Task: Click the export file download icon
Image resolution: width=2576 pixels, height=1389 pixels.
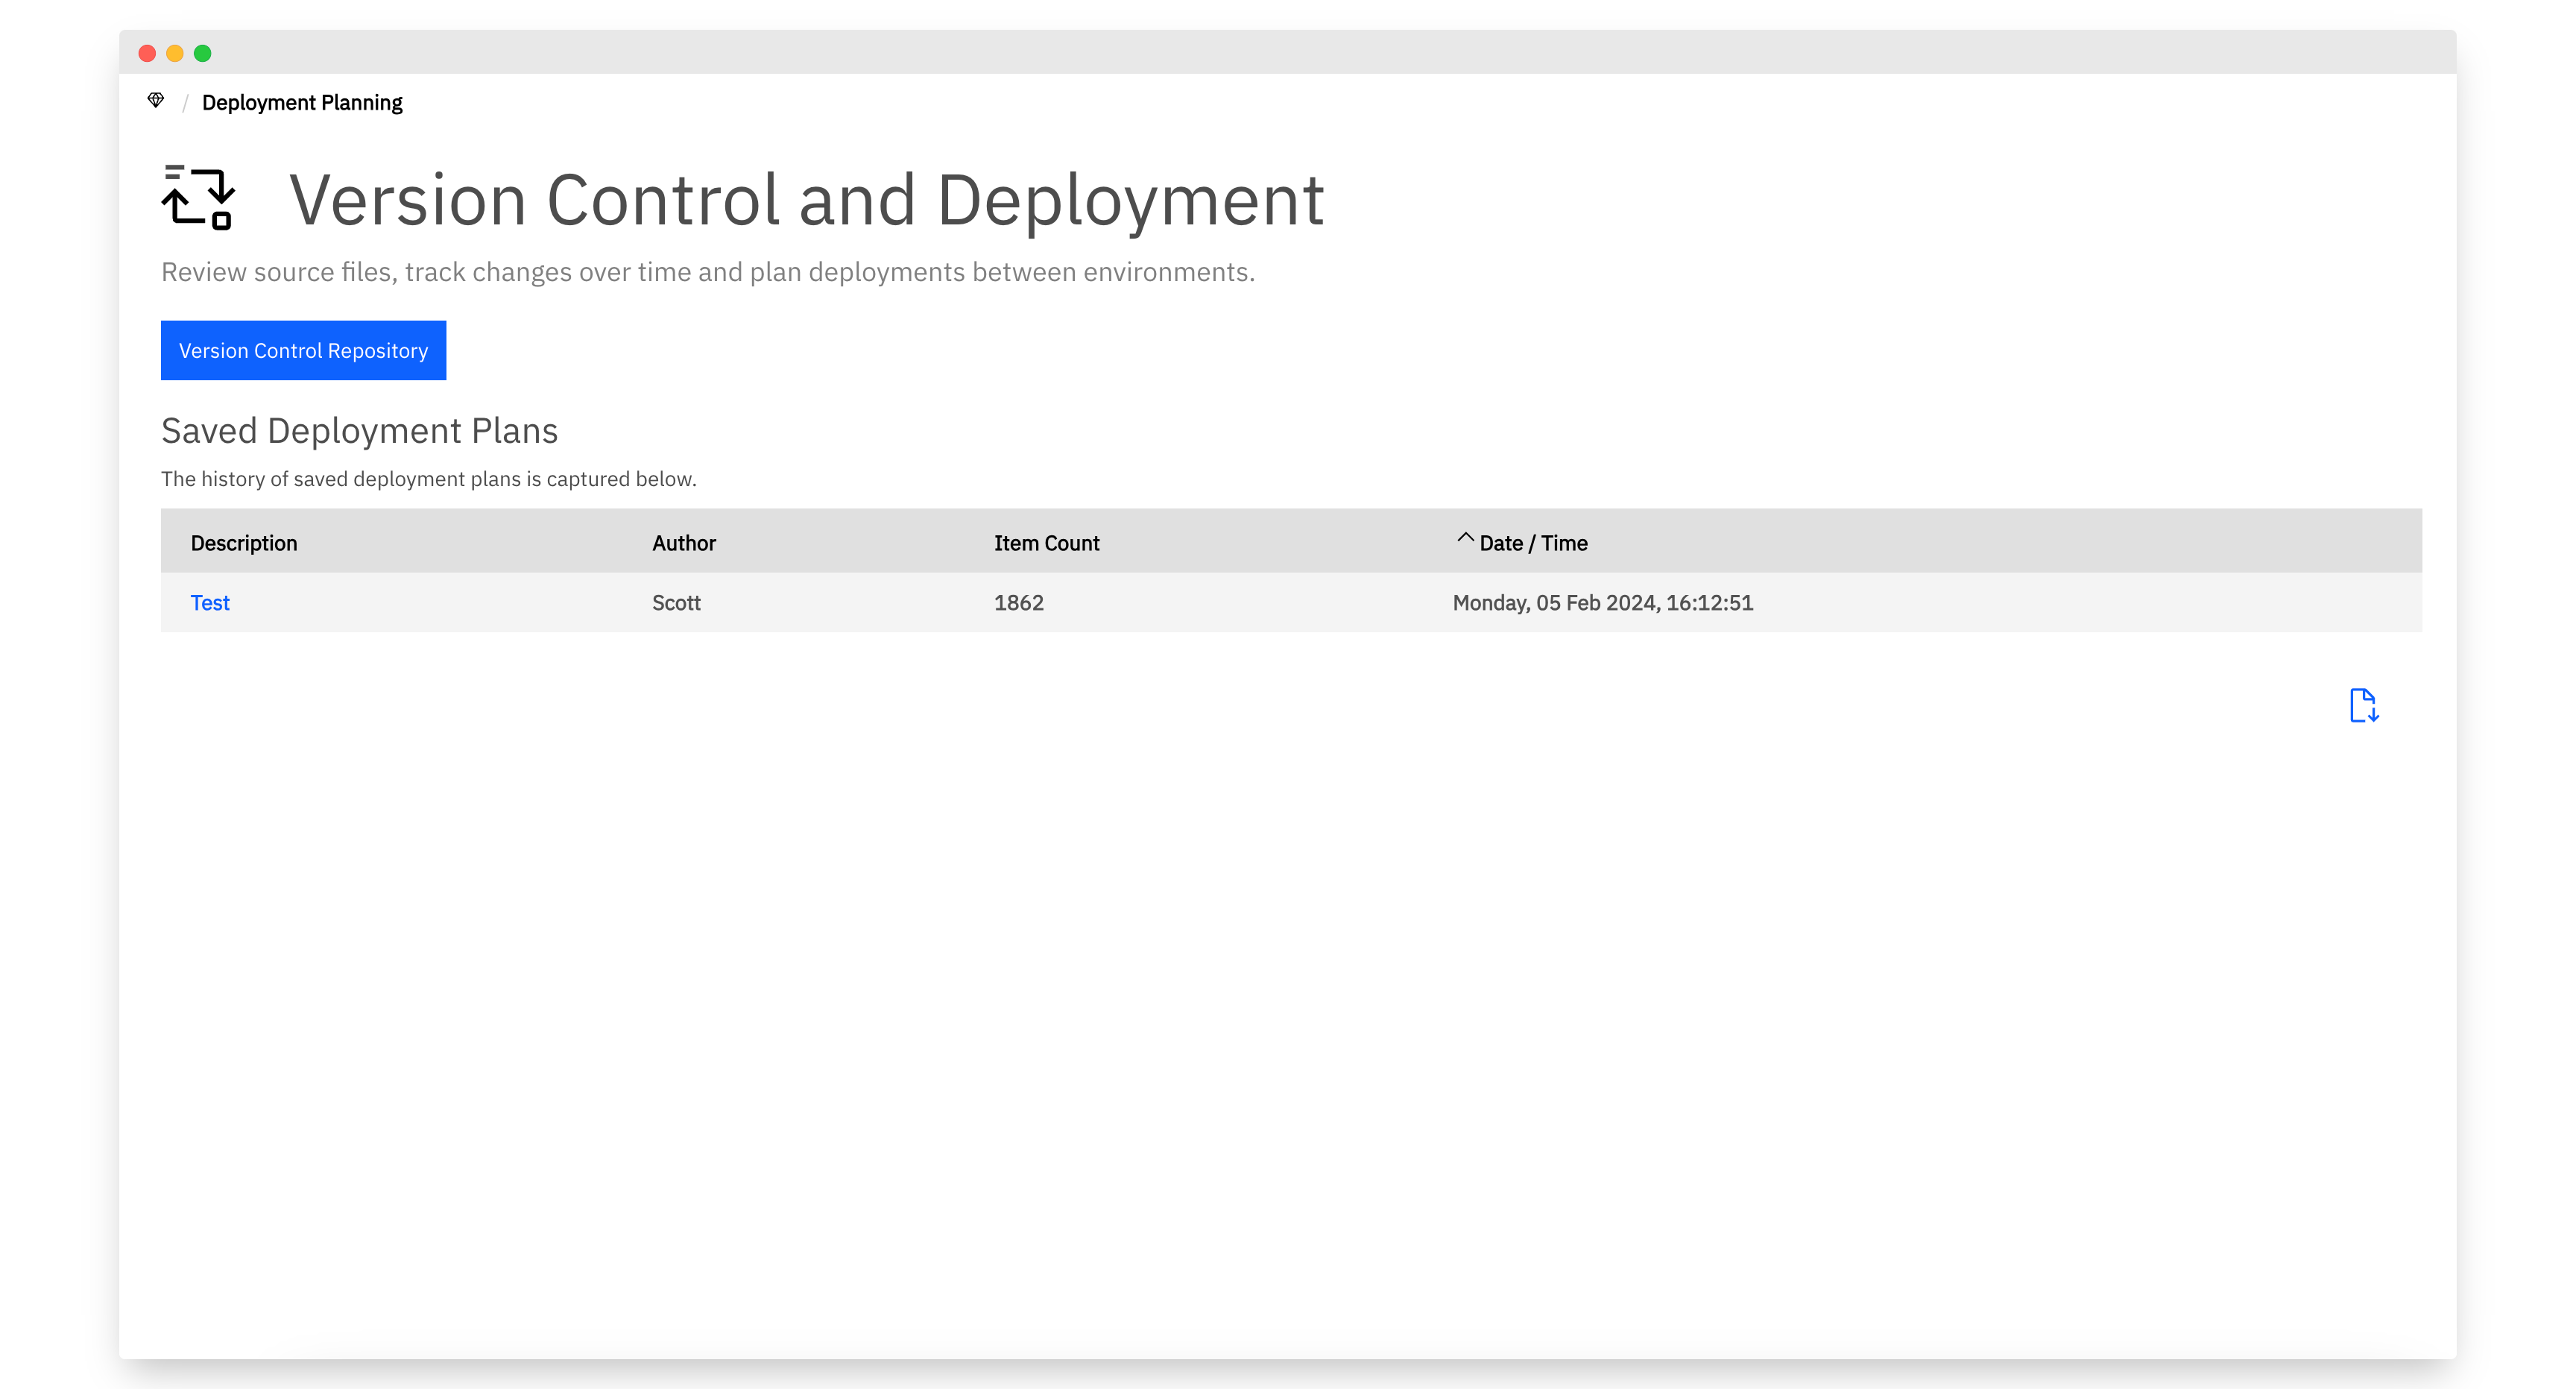Action: coord(2364,705)
